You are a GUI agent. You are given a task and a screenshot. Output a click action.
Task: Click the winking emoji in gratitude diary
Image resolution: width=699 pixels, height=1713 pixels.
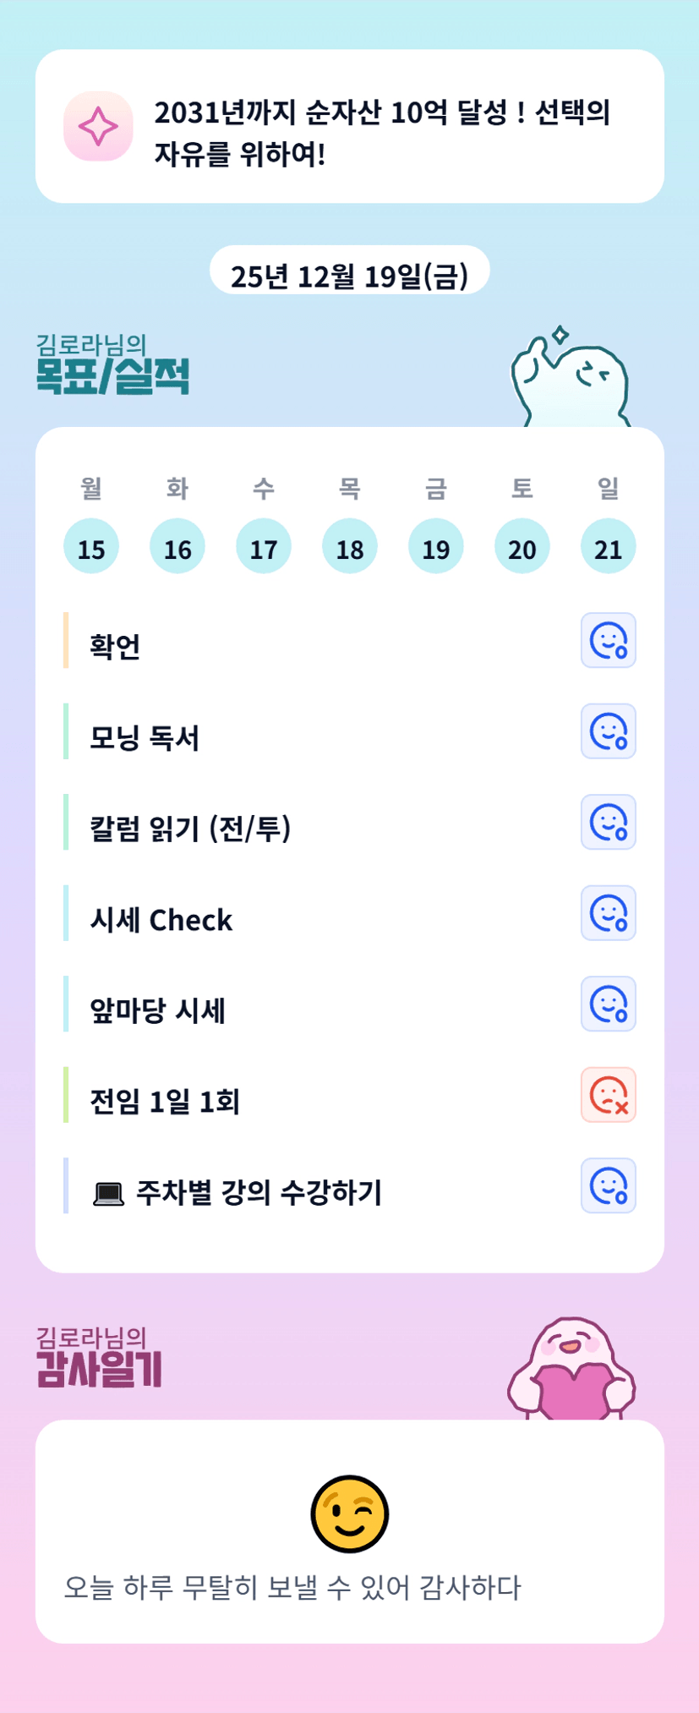(x=350, y=1513)
